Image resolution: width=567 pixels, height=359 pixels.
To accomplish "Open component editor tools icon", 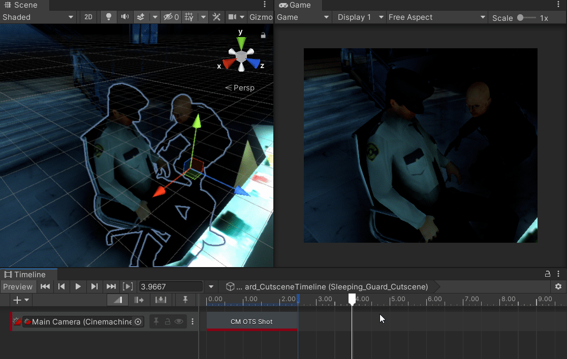I will coord(216,17).
